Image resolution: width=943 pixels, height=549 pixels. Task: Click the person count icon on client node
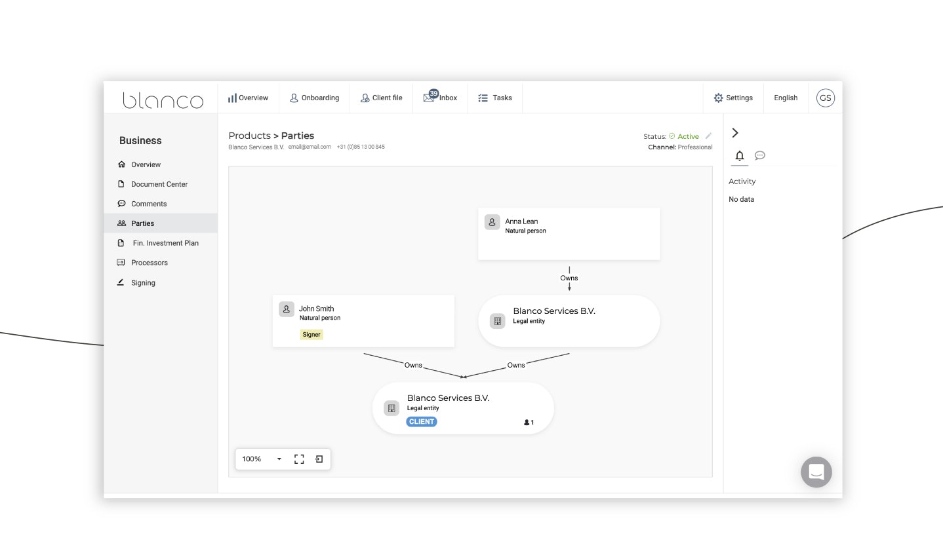pyautogui.click(x=529, y=423)
